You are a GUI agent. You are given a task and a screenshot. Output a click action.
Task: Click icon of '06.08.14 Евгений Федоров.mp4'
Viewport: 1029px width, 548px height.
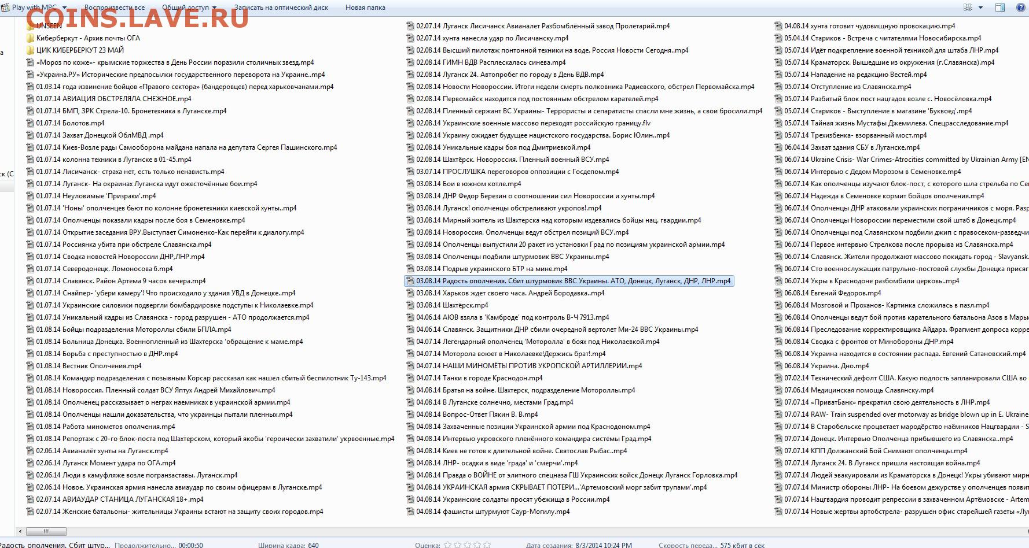(x=779, y=293)
